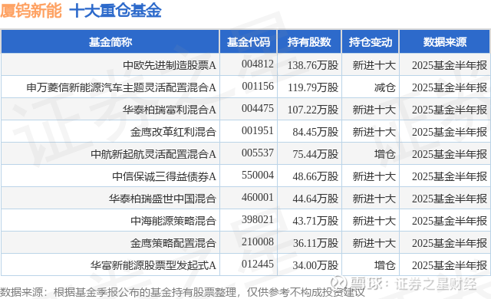Click fund code 004475
The height and width of the screenshot is (299, 491).
coord(258,109)
